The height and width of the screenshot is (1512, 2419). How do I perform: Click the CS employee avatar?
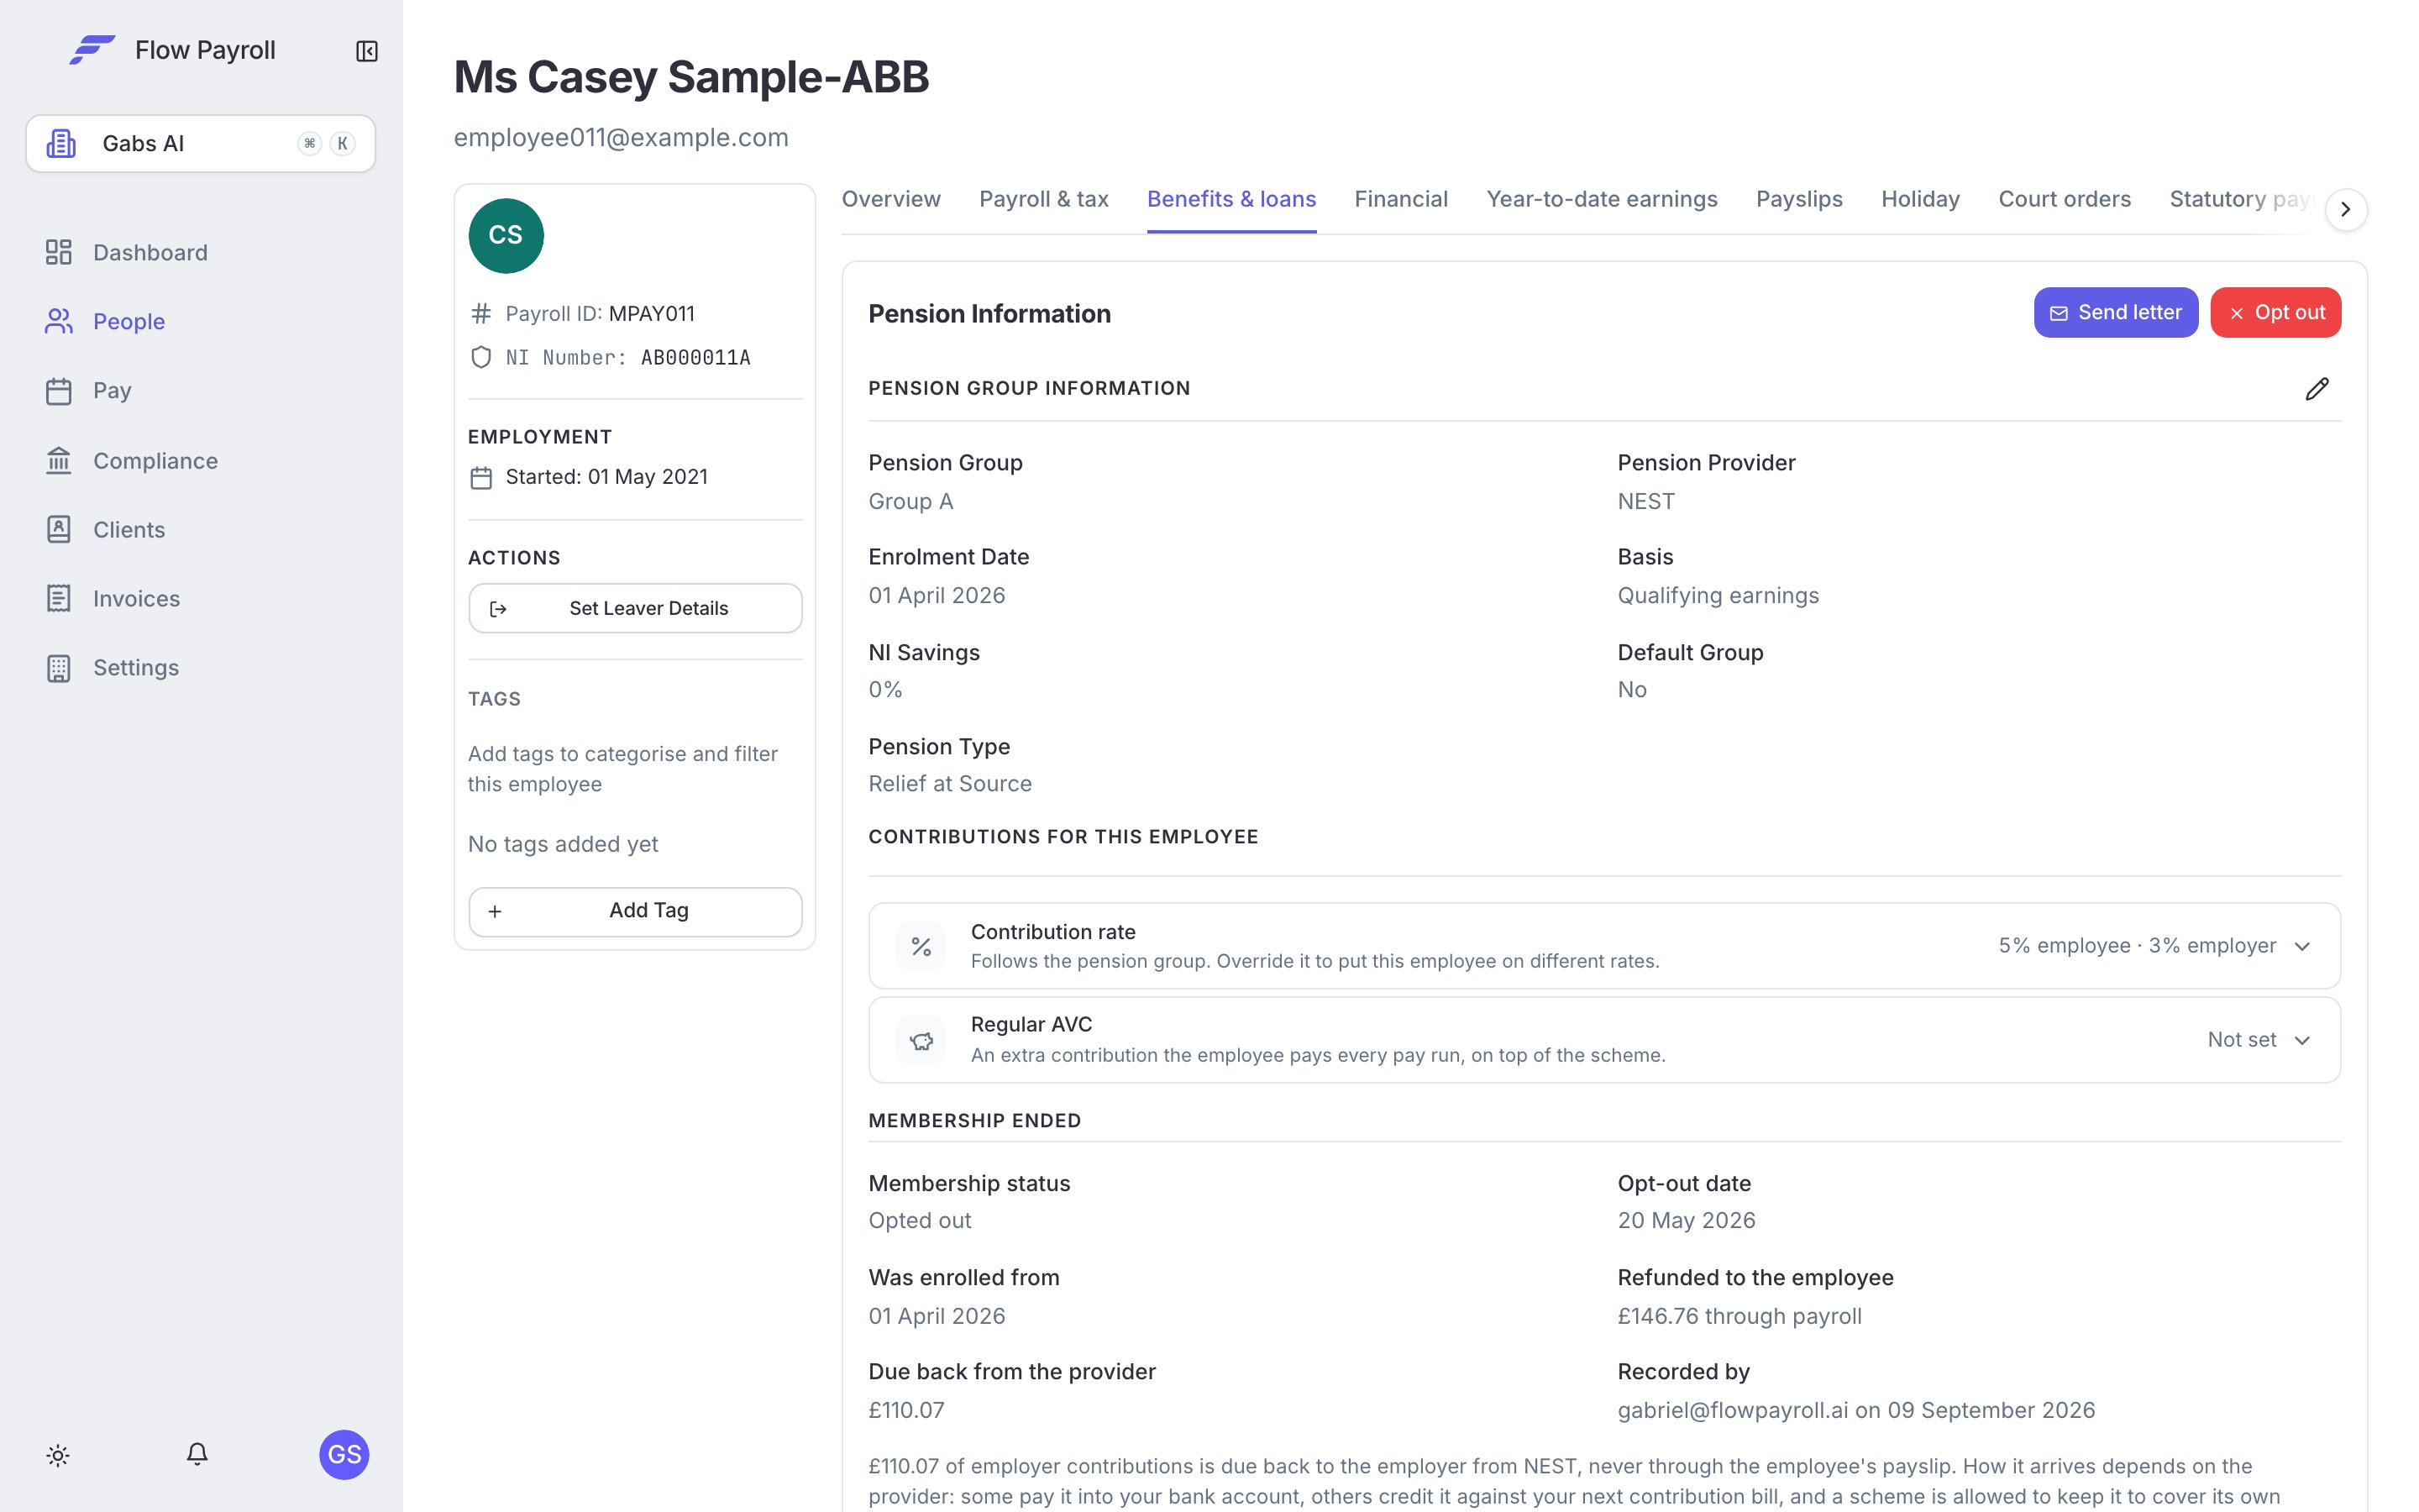point(506,235)
